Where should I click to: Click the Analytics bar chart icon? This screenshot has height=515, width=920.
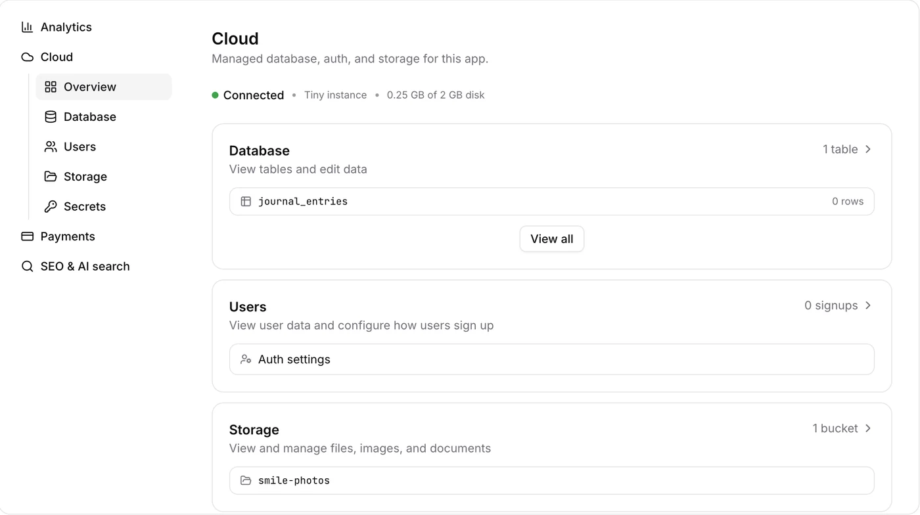tap(27, 27)
